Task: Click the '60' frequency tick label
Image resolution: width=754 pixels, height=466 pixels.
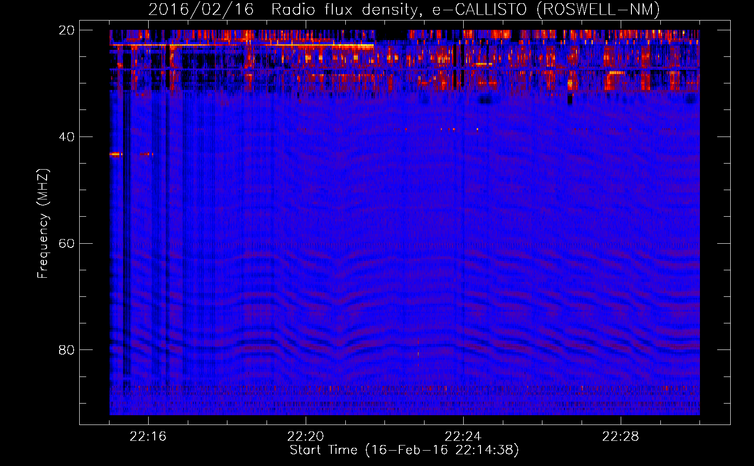Action: tap(67, 244)
